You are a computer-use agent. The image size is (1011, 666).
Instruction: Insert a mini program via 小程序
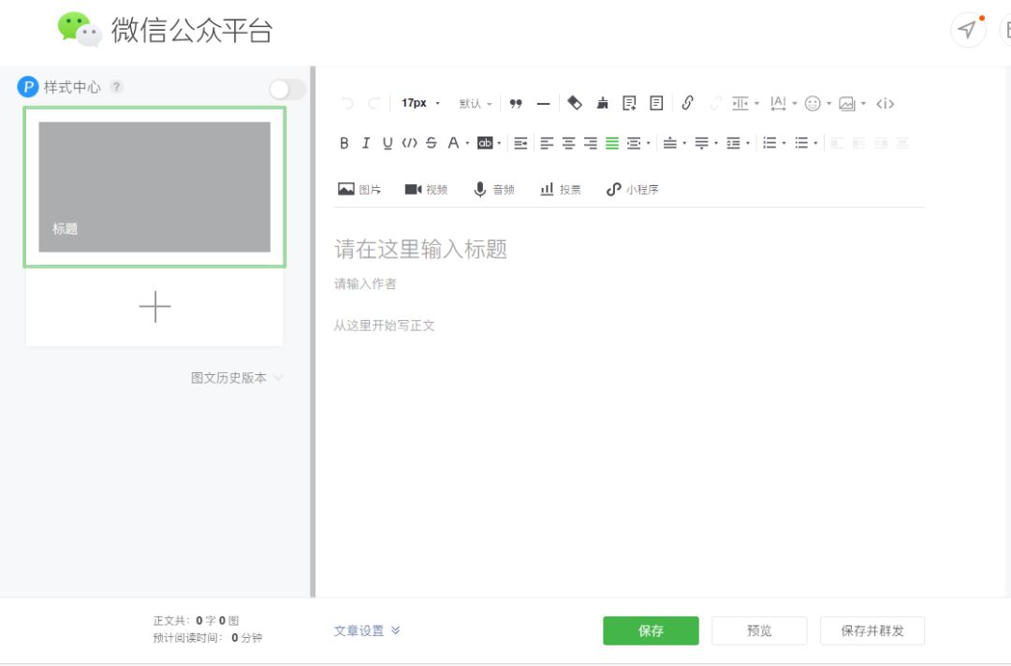click(x=632, y=189)
